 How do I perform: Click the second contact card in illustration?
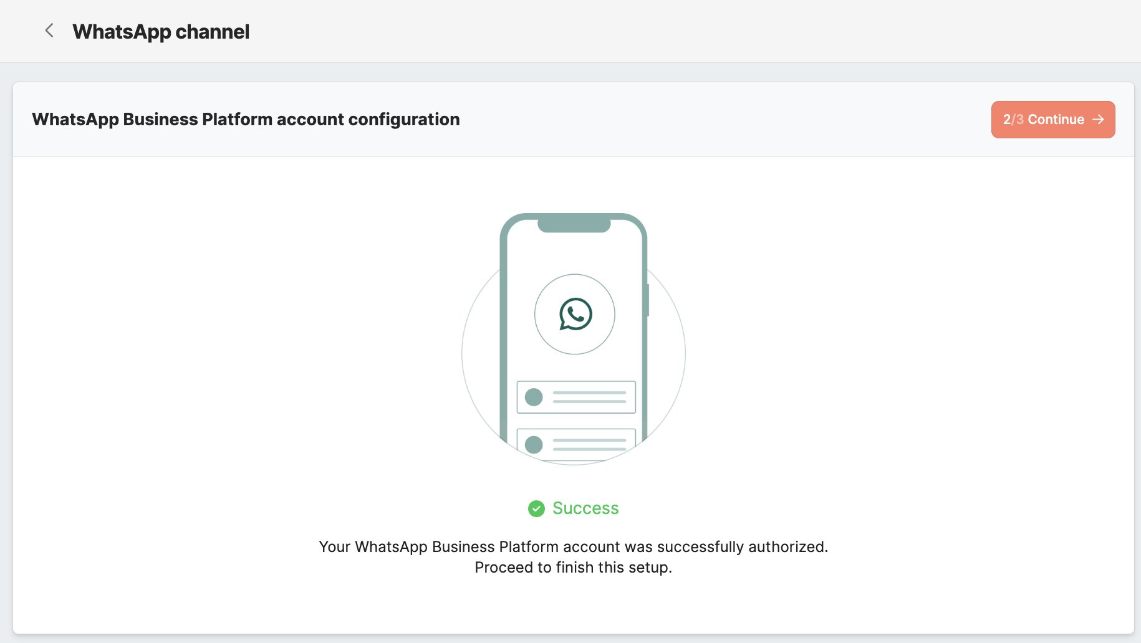[x=576, y=444]
